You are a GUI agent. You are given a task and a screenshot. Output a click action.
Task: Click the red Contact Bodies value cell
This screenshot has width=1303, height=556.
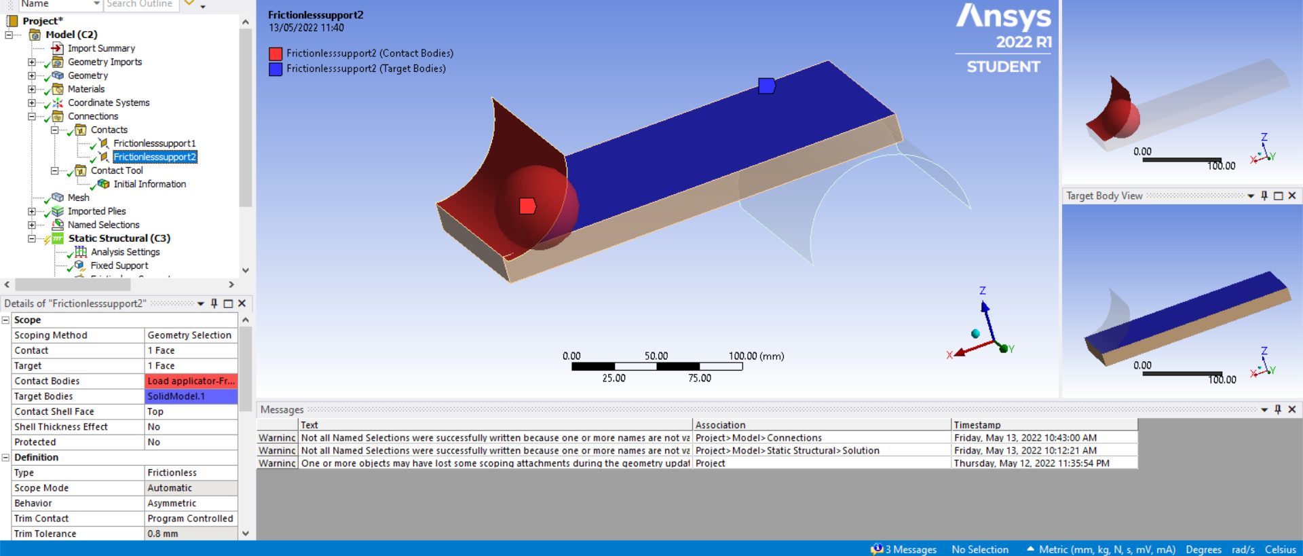[191, 381]
